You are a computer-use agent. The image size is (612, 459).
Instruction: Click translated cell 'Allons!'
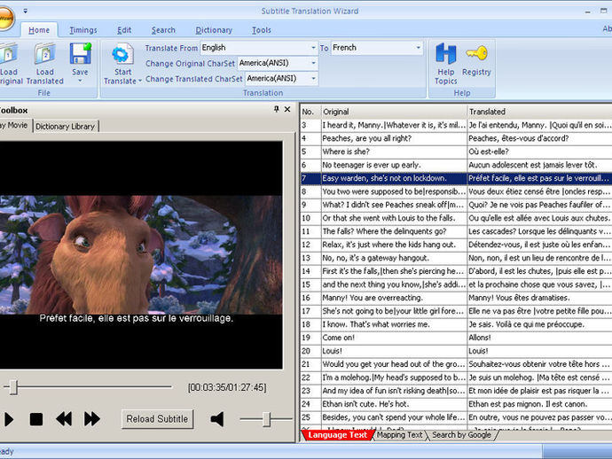(x=539, y=338)
